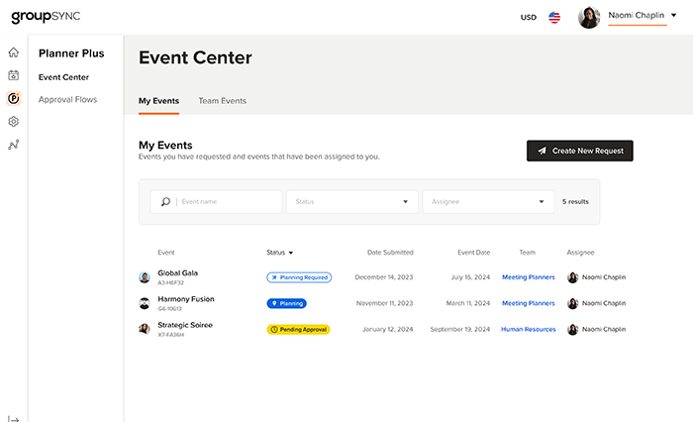Viewport: 693px width, 422px height.
Task: Open the Assignee filter dropdown
Action: click(488, 202)
